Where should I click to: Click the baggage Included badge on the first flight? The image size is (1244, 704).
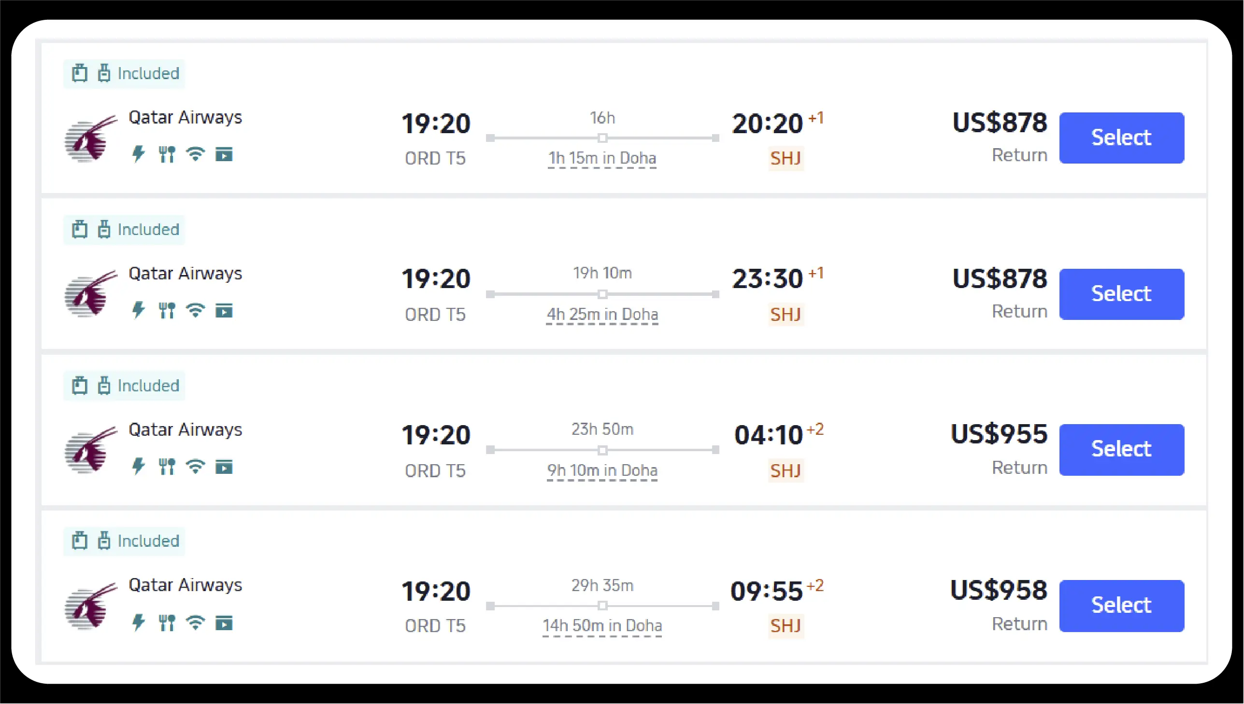[x=125, y=73]
